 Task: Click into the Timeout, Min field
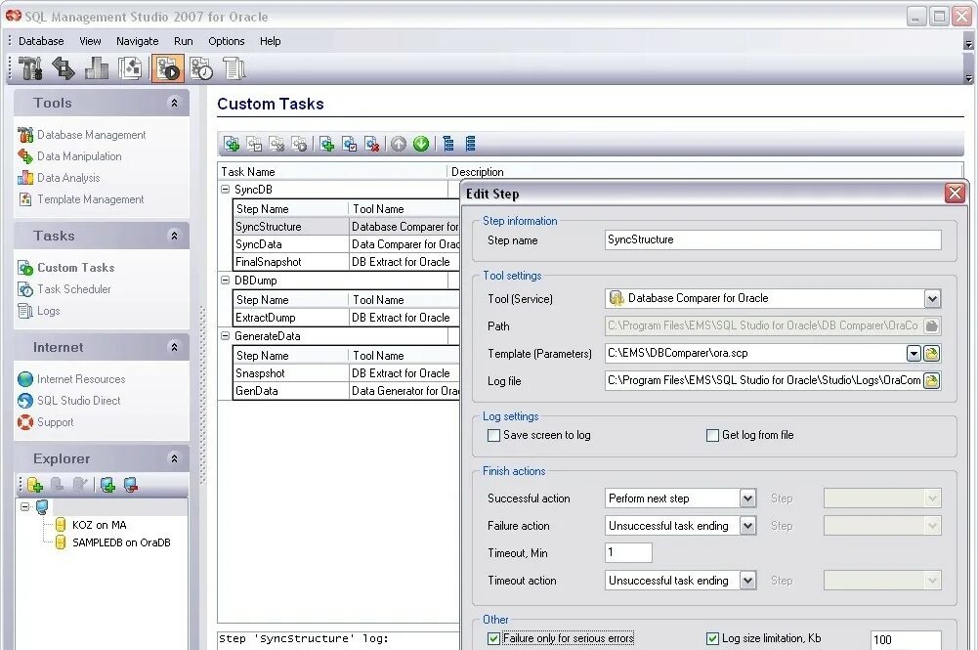click(629, 552)
